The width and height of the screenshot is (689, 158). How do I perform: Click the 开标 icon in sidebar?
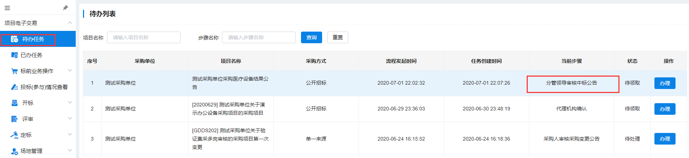tap(15, 103)
